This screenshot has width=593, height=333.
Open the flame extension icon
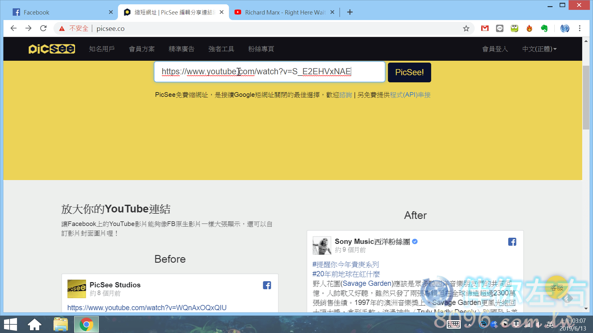tap(529, 28)
